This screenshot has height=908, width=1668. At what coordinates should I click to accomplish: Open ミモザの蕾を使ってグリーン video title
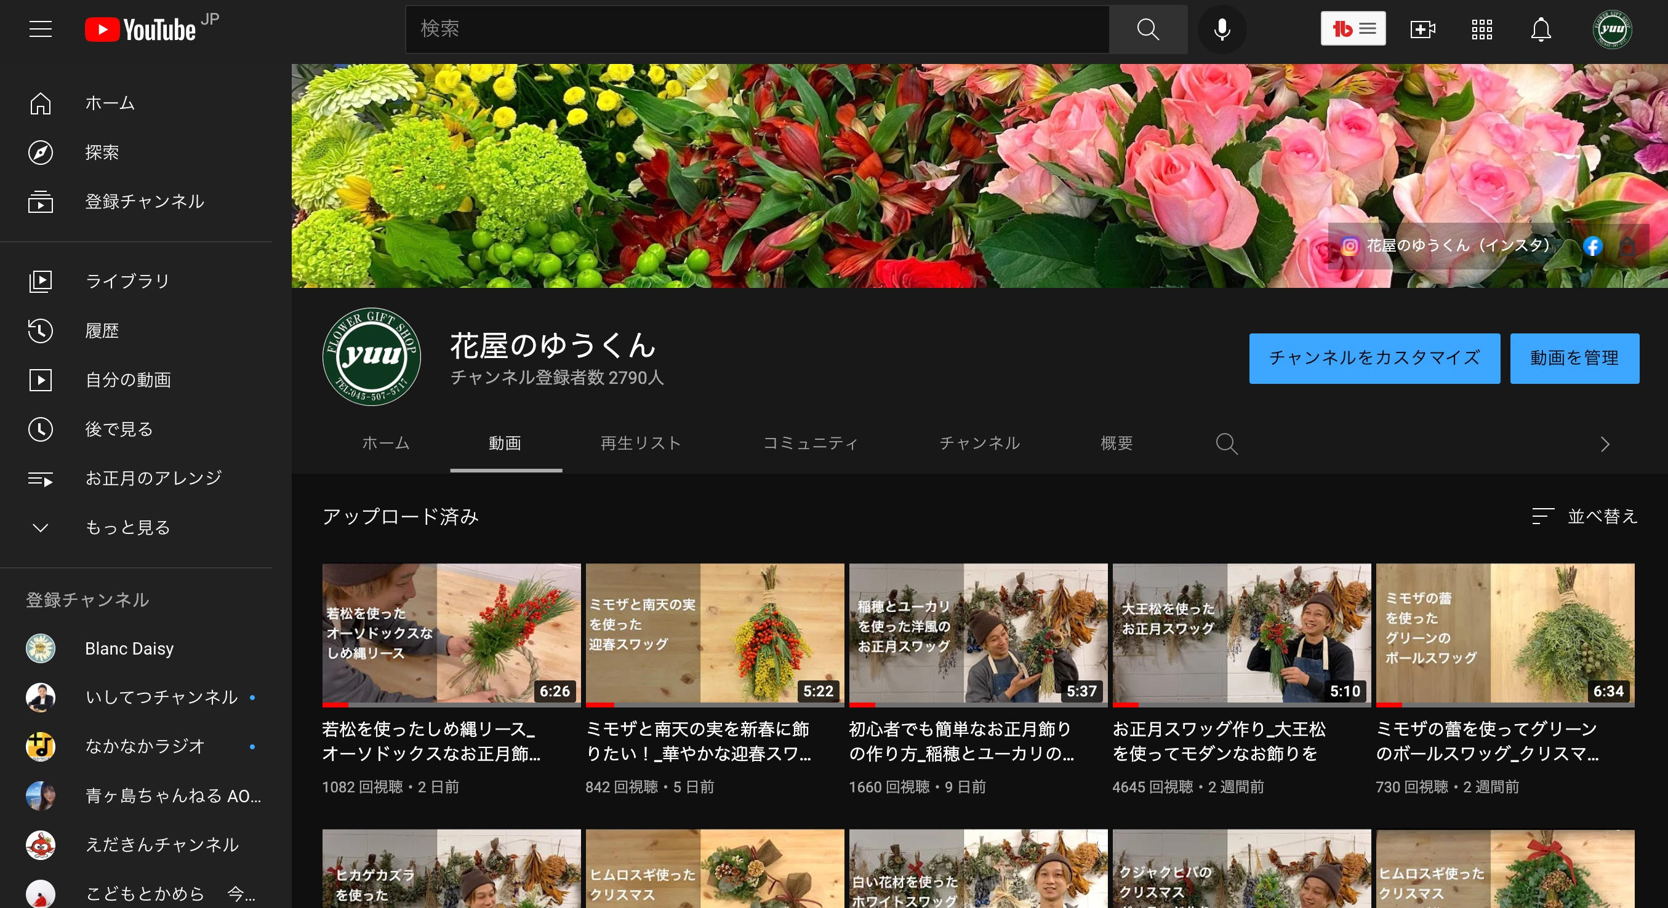tap(1488, 742)
